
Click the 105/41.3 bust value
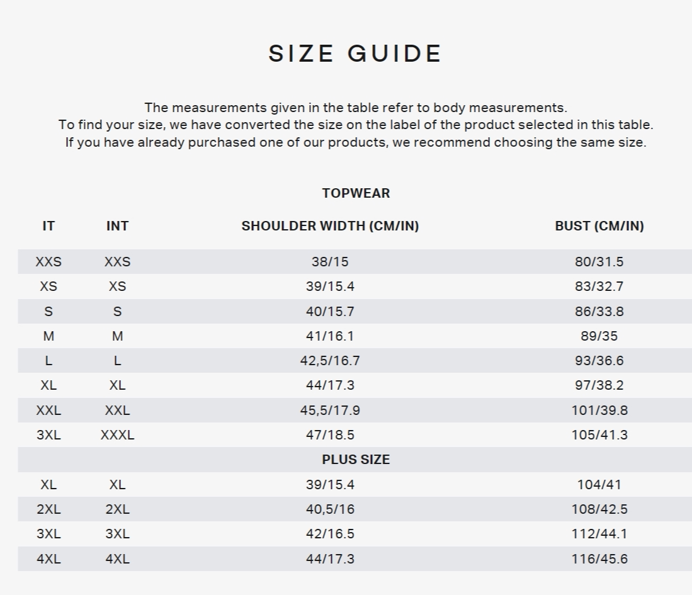(599, 435)
